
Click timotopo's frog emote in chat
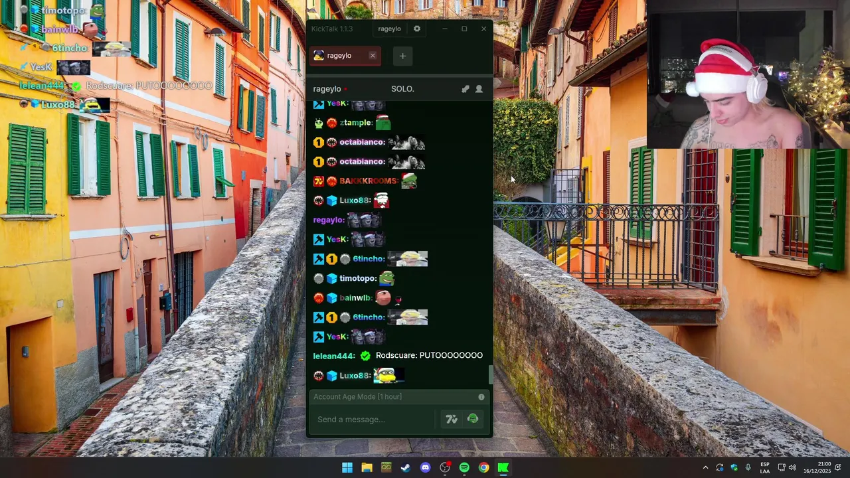(386, 278)
